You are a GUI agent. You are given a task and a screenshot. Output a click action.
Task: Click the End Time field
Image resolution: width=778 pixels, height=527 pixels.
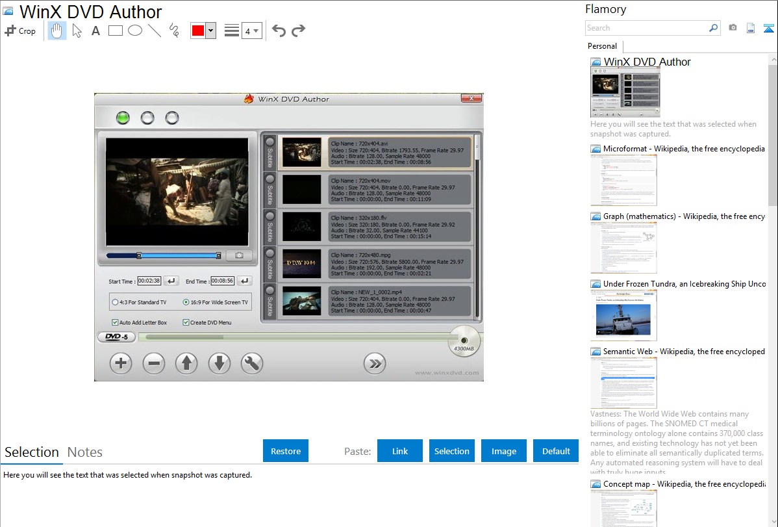(x=222, y=281)
